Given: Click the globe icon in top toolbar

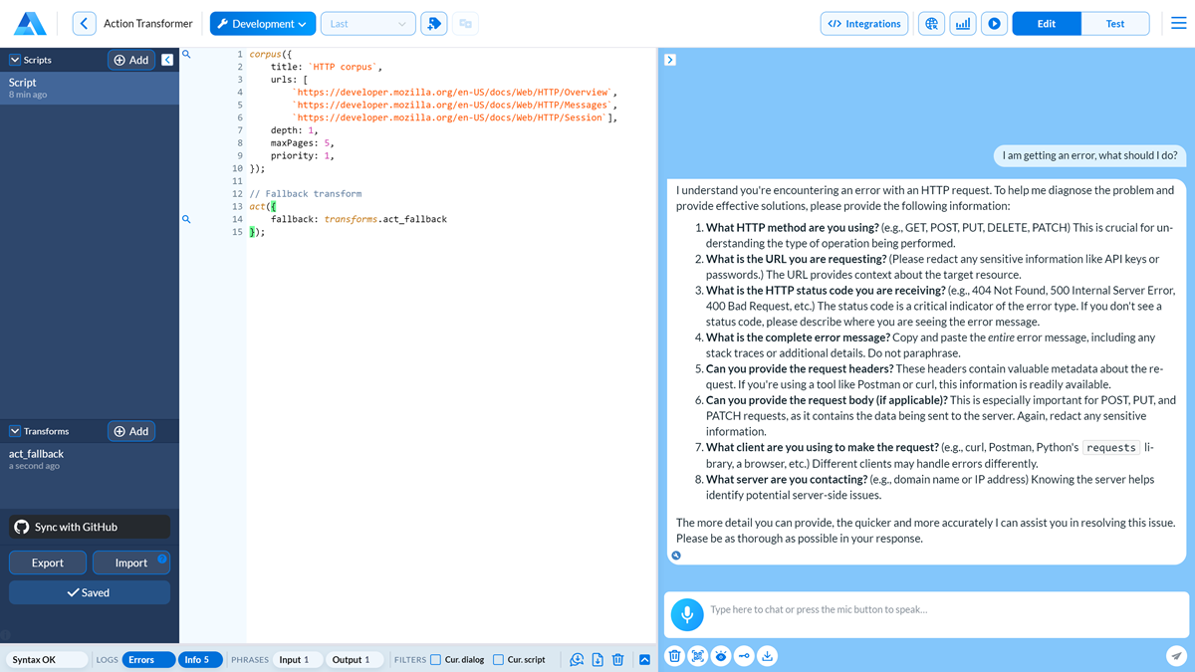Looking at the screenshot, I should 931,24.
